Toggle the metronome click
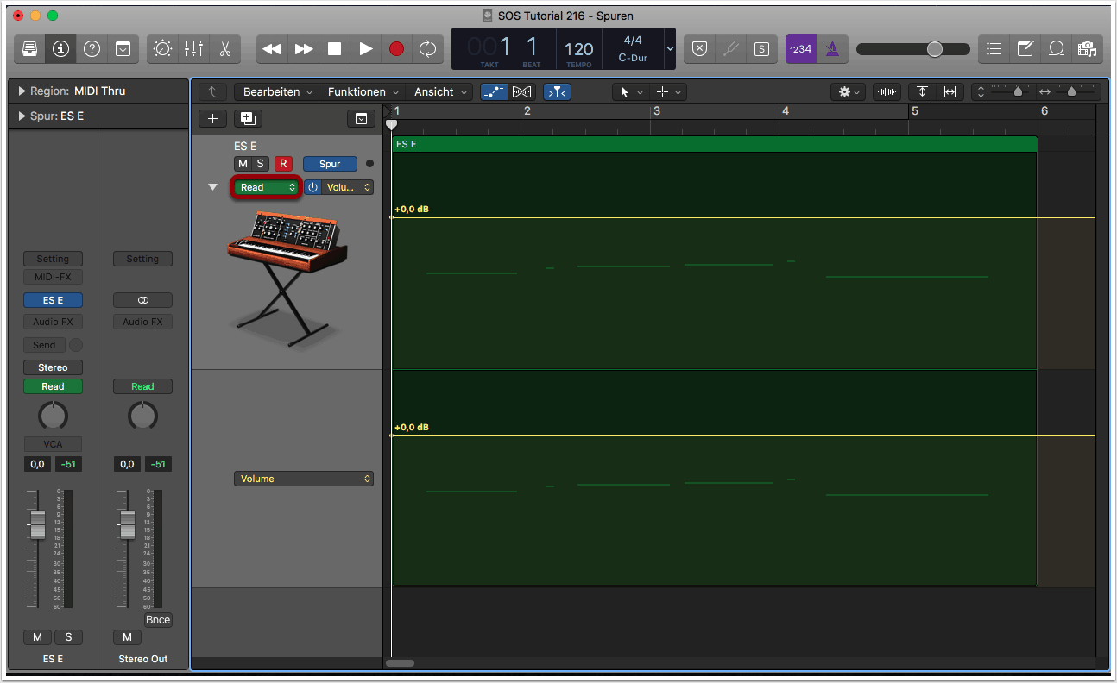1117x683 pixels. tap(832, 49)
